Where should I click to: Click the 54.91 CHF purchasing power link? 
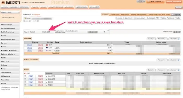[x=46, y=32]
